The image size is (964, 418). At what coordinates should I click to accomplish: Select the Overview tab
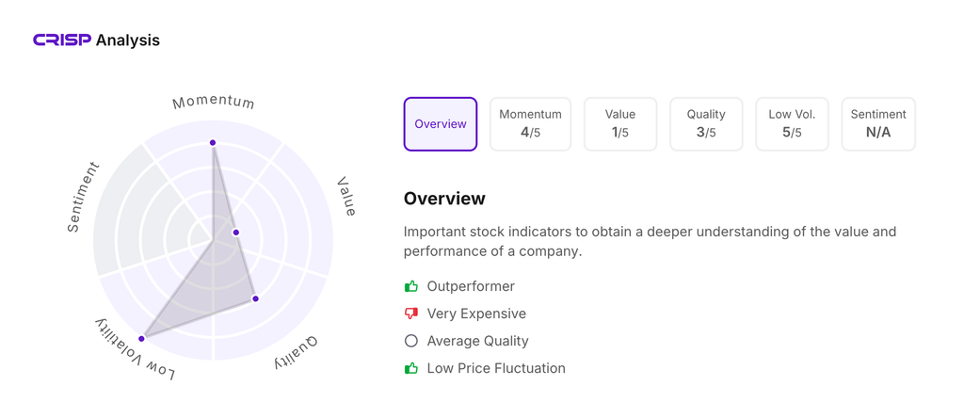click(441, 124)
